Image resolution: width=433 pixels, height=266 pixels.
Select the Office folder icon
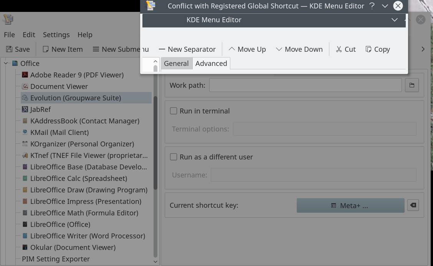click(x=15, y=63)
